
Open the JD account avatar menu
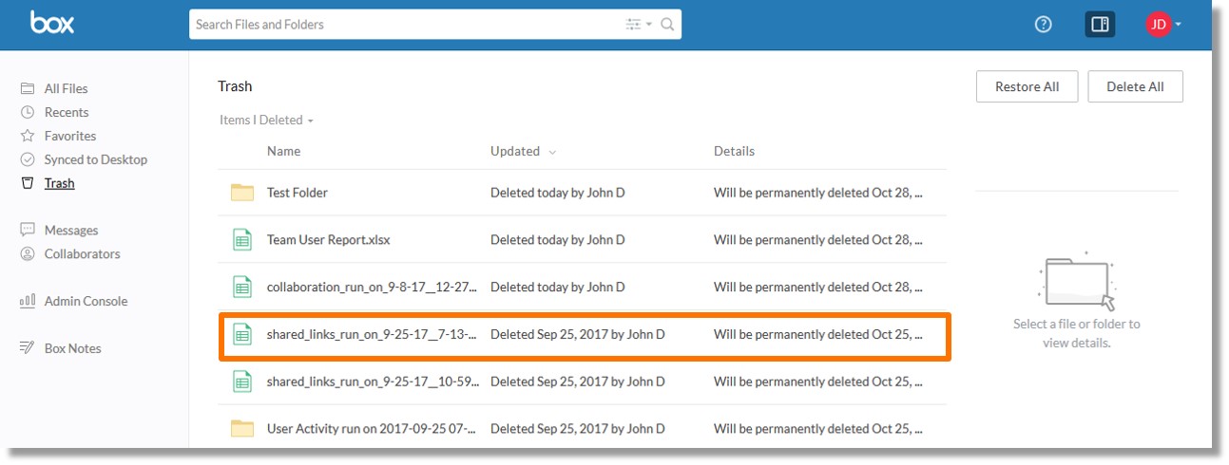click(x=1163, y=25)
